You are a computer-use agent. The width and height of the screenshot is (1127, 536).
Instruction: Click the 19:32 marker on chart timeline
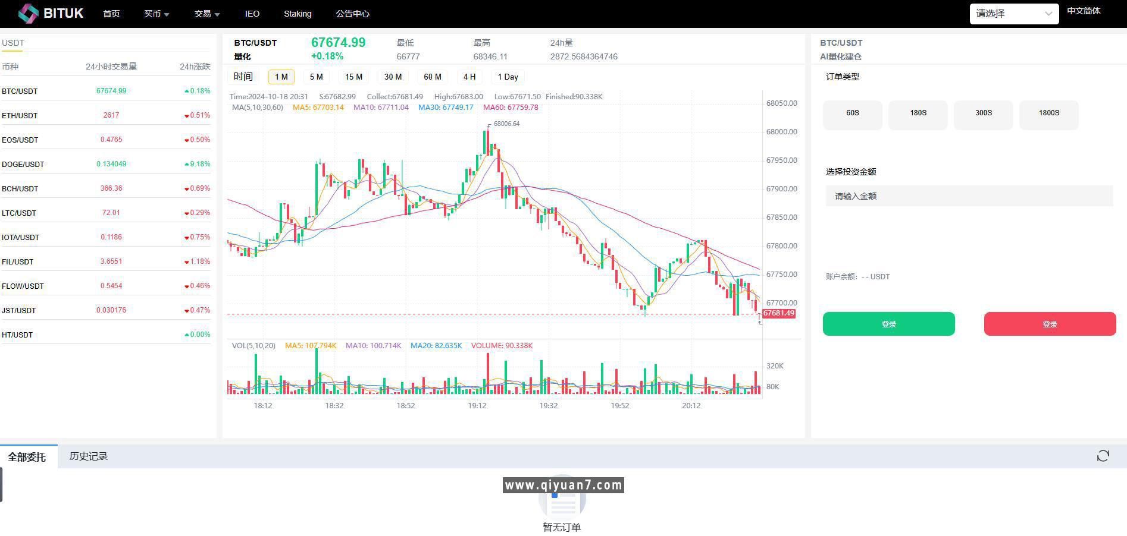(x=548, y=406)
